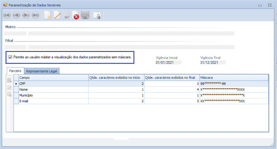Click the red X delete icon
Viewport: 277px width, 149px height.
click(76, 15)
